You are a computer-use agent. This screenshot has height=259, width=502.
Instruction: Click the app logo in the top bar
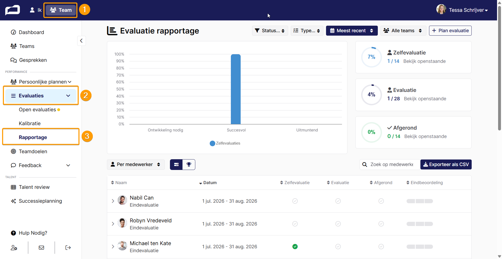(x=13, y=10)
